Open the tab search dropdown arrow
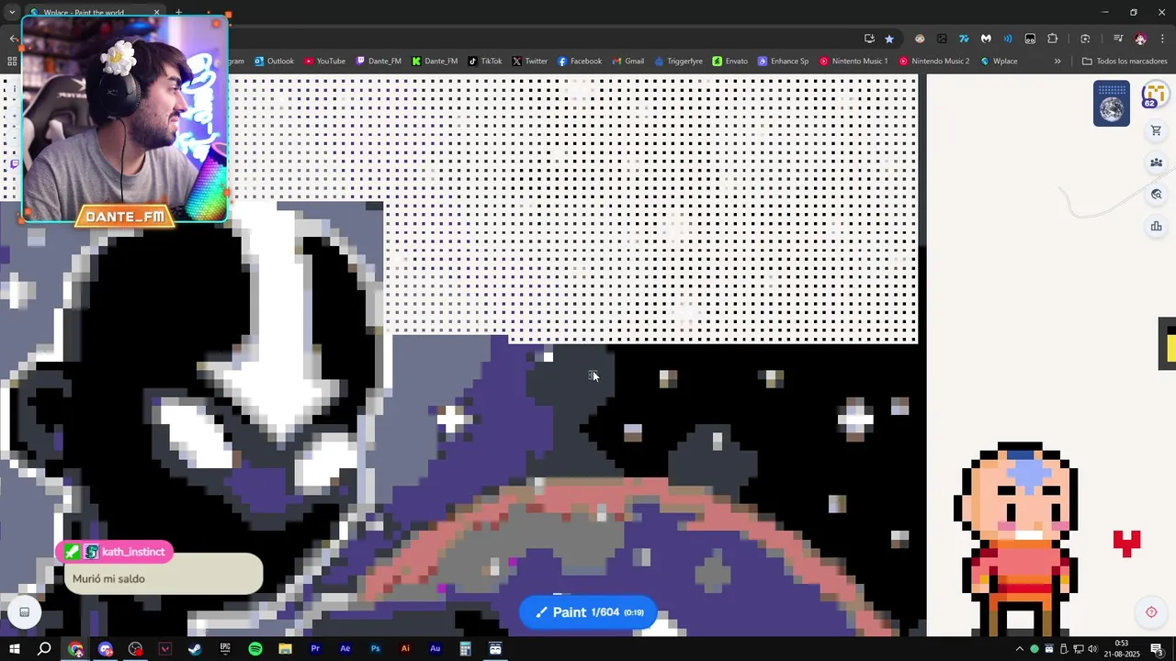The image size is (1176, 661). [x=12, y=13]
